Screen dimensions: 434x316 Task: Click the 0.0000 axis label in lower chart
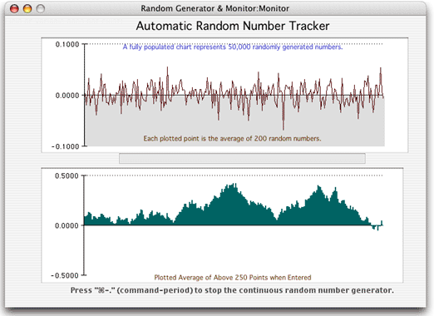[67, 225]
